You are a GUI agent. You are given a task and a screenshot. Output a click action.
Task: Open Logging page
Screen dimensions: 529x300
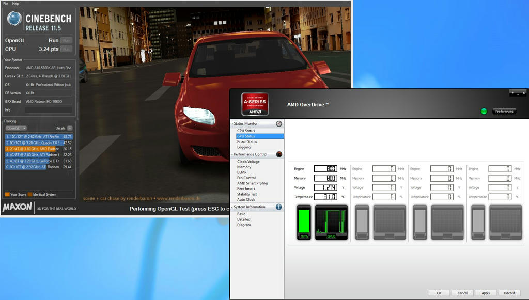[244, 147]
